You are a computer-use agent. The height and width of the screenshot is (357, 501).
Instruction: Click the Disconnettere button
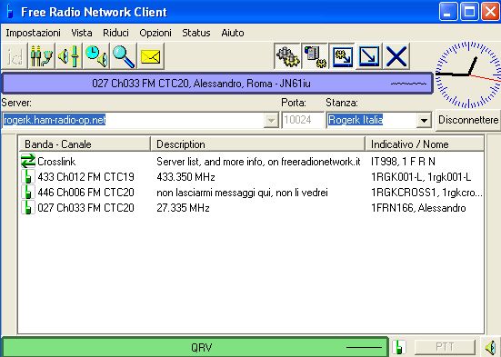click(x=468, y=120)
